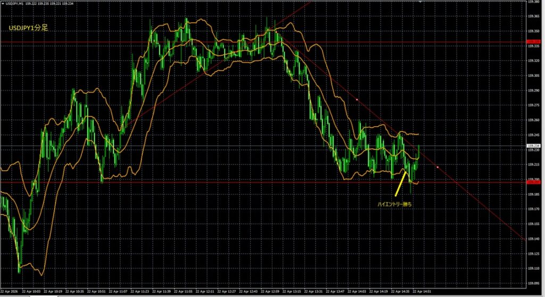Click the 22 Apr 11:23 time axis label

coord(140,292)
